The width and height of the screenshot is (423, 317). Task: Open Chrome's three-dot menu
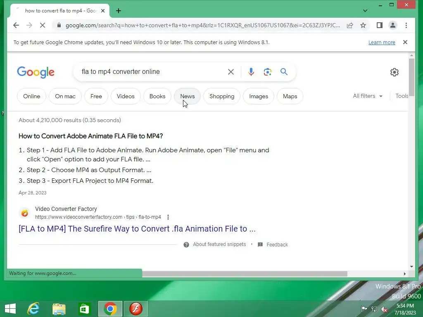(x=406, y=25)
